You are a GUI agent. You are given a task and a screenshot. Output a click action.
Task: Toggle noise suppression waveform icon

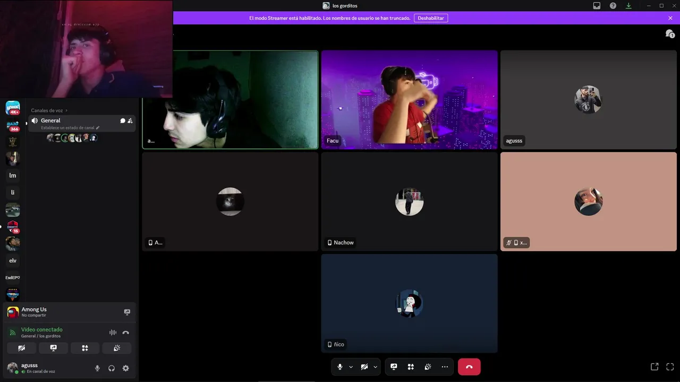[x=113, y=333]
